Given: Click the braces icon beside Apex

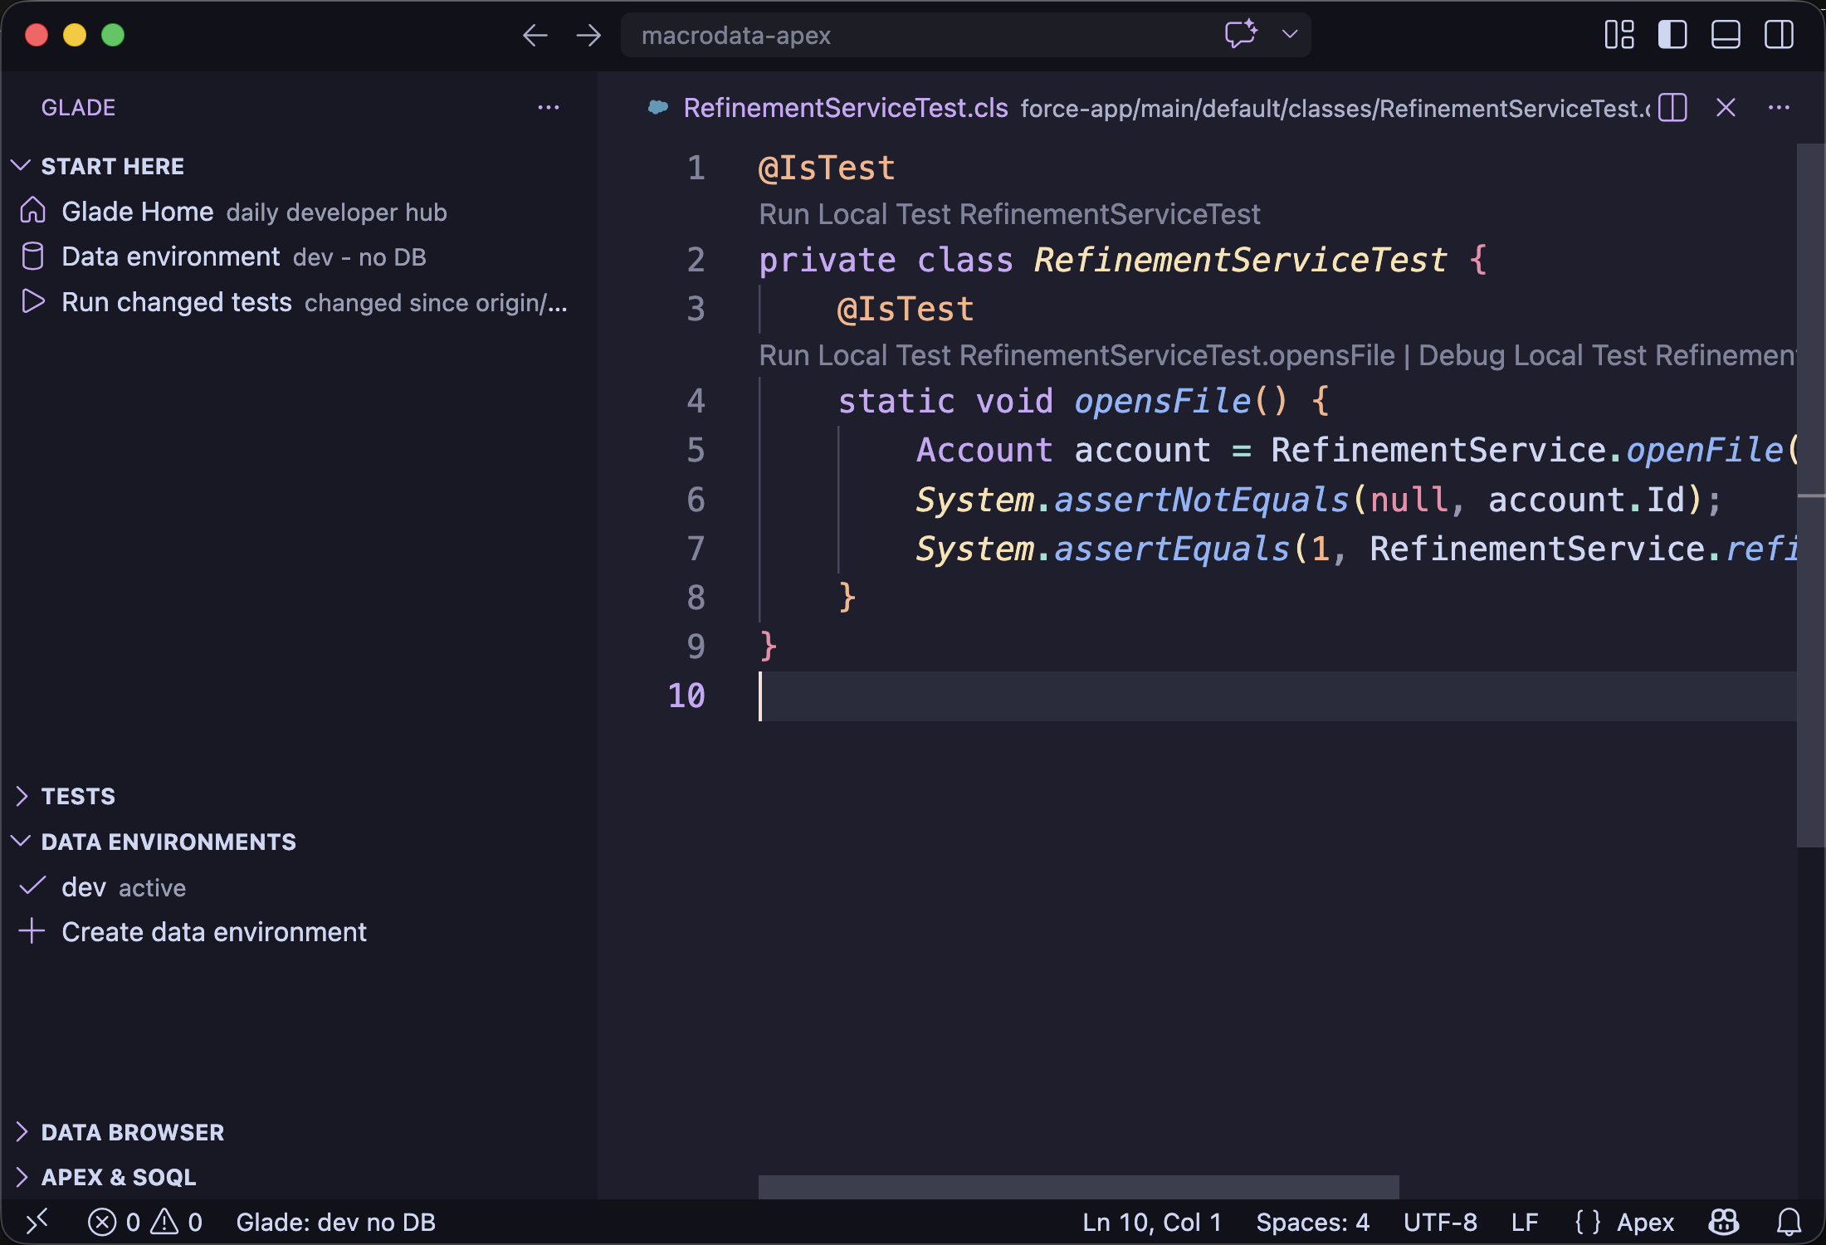Looking at the screenshot, I should 1587,1222.
